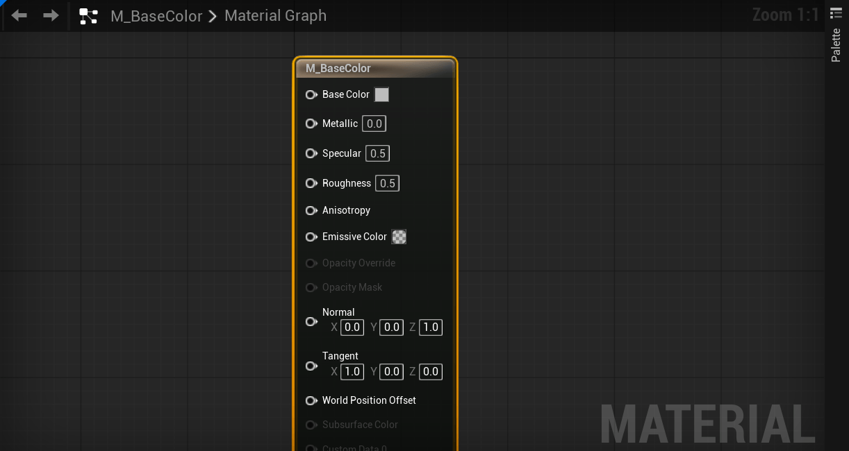Image resolution: width=849 pixels, height=451 pixels.
Task: Click the Emissive Color input pin
Action: [x=311, y=237]
